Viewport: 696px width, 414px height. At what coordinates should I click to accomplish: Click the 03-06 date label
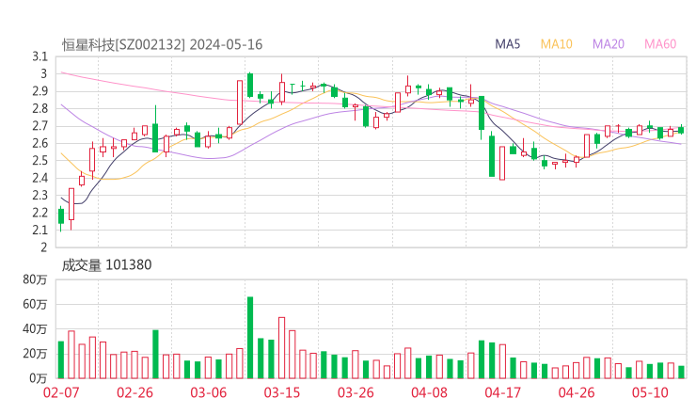208,392
